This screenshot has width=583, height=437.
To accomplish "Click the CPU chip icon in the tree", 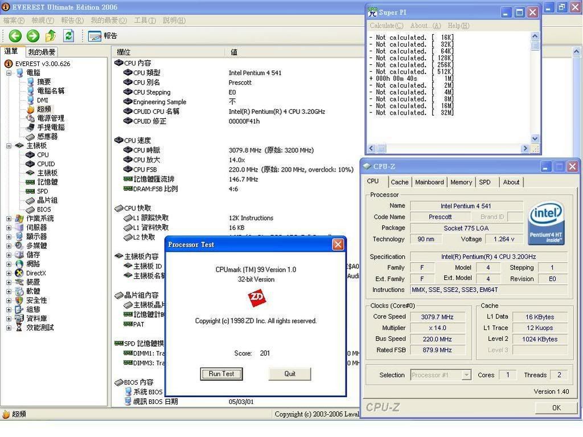I will 30,154.
